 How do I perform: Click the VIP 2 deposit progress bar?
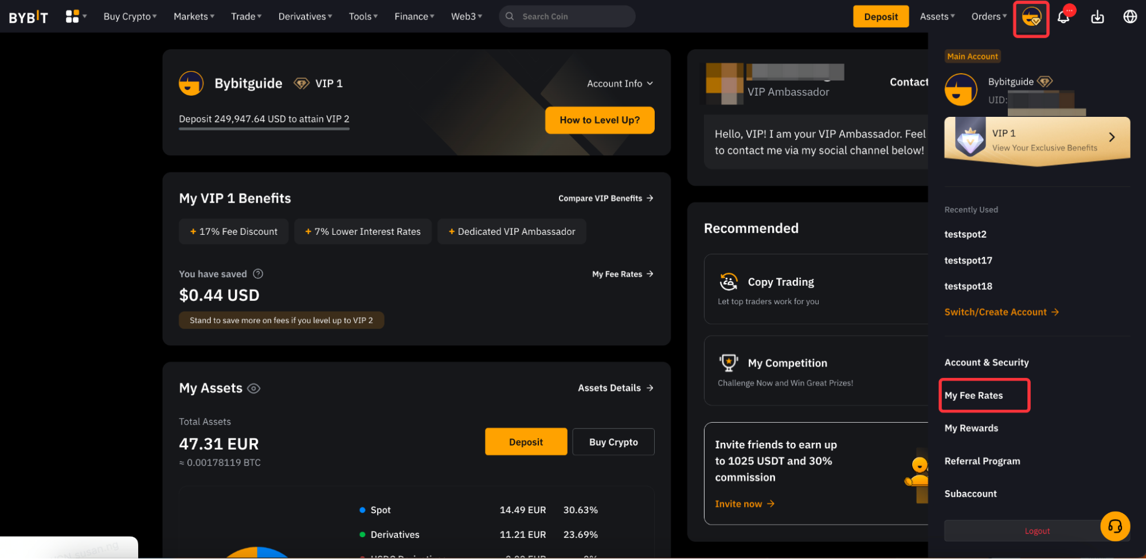tap(264, 129)
